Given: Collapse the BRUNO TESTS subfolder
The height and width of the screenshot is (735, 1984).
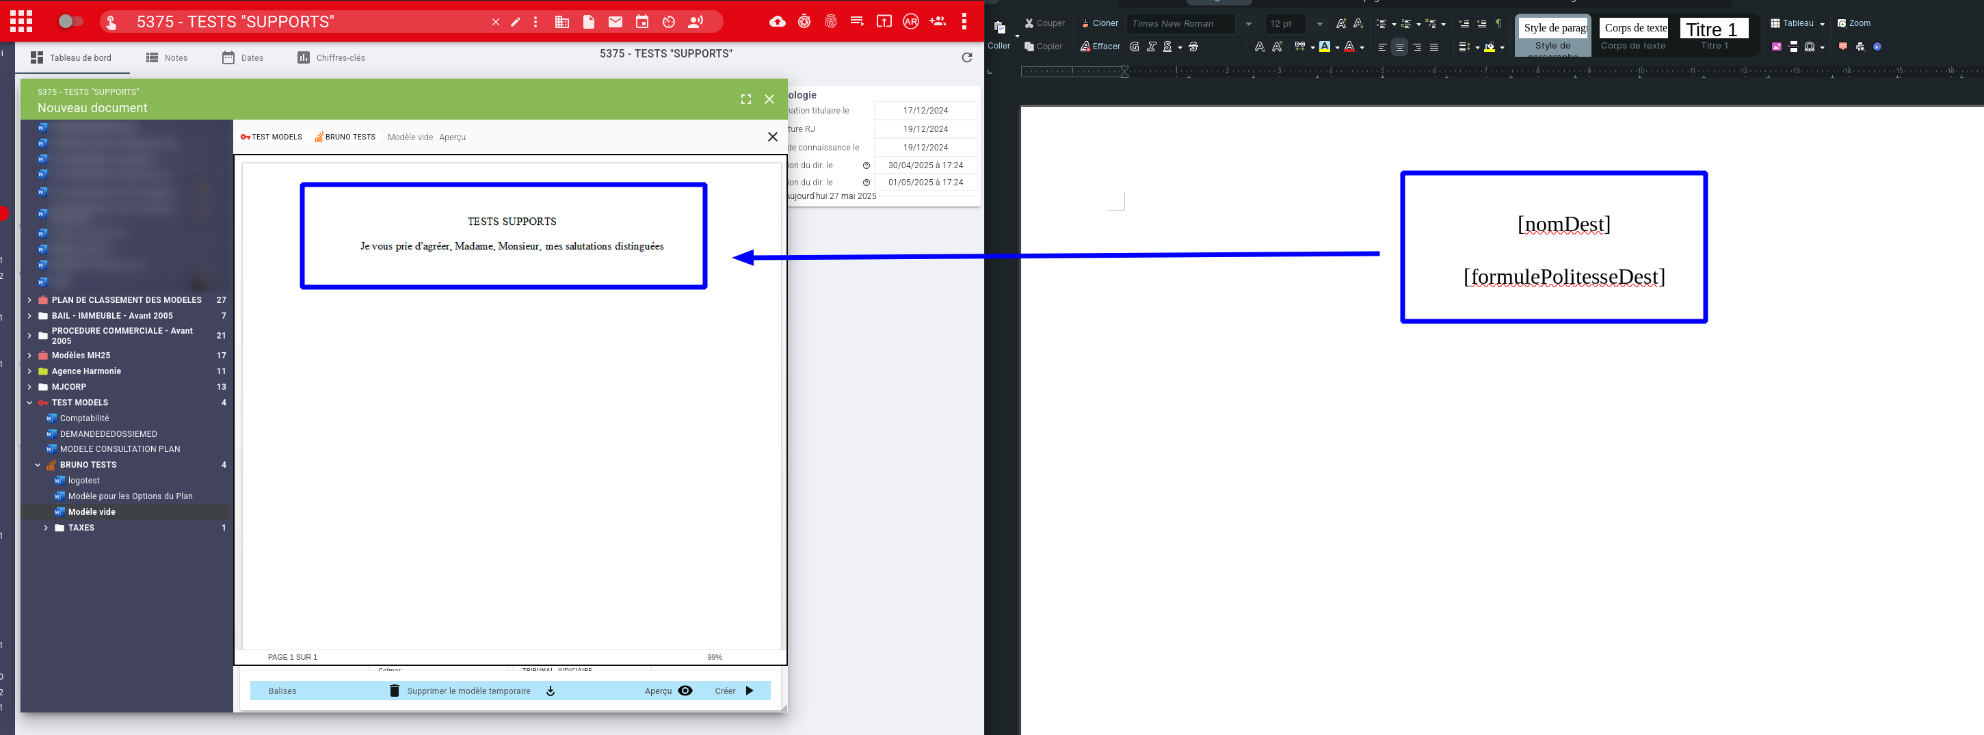Looking at the screenshot, I should point(38,465).
